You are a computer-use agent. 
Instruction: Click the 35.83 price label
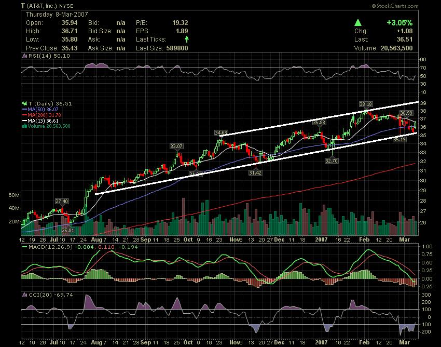(x=319, y=123)
